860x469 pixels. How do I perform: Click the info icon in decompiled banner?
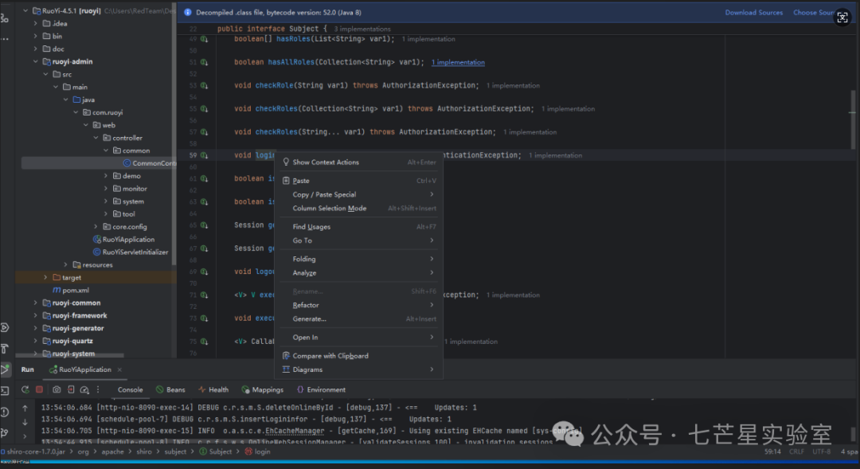click(188, 12)
